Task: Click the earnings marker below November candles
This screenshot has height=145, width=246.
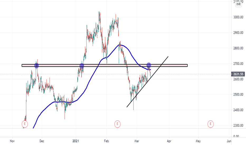Action: tap(25, 124)
